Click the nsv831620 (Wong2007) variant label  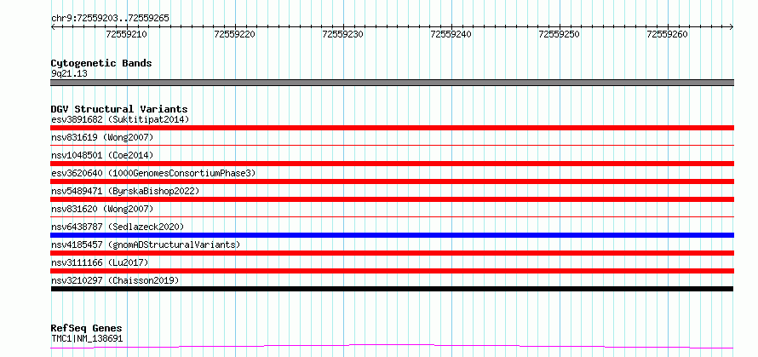click(102, 209)
